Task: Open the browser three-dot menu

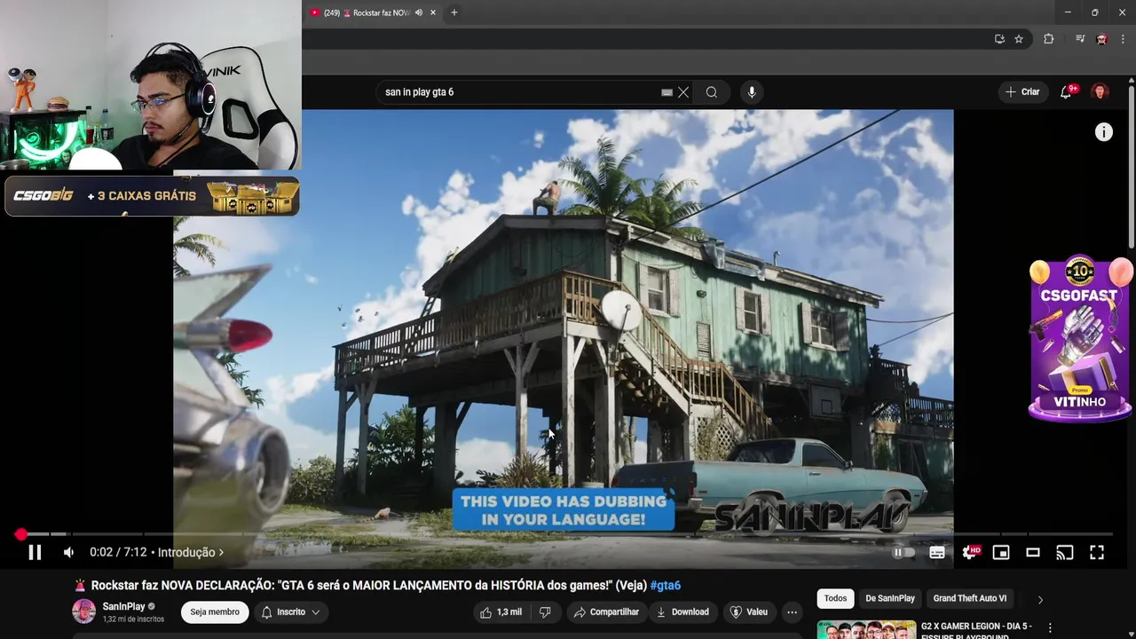Action: coord(1123,39)
